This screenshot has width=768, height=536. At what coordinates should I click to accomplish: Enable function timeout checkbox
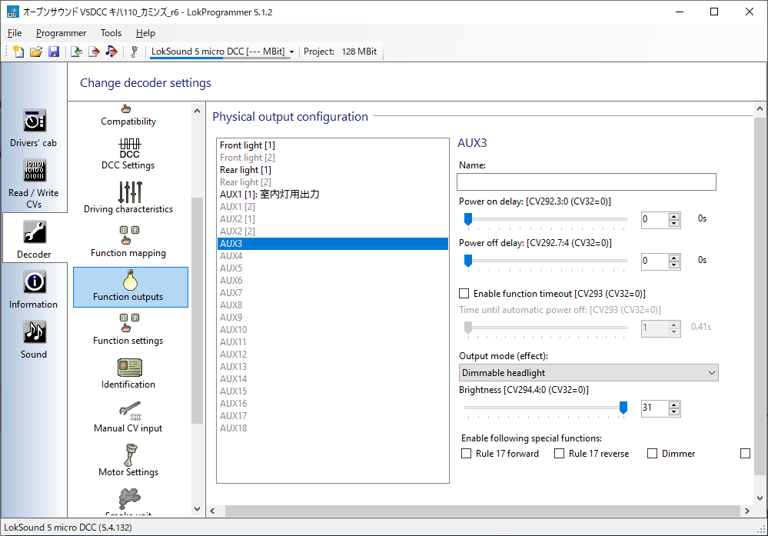[464, 294]
